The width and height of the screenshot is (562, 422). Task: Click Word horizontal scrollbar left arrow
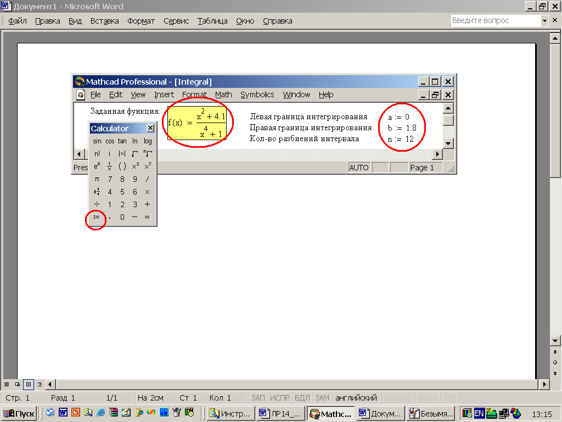click(50, 384)
